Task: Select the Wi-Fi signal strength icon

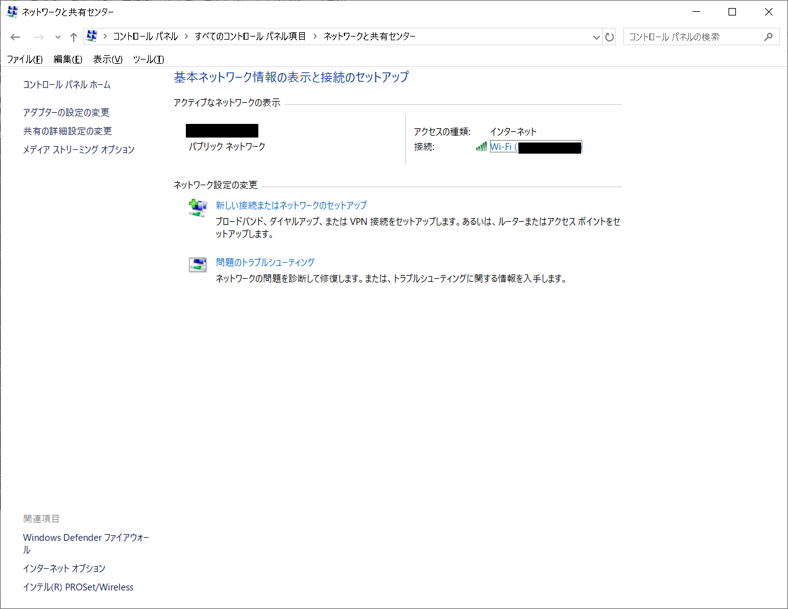Action: click(x=481, y=147)
